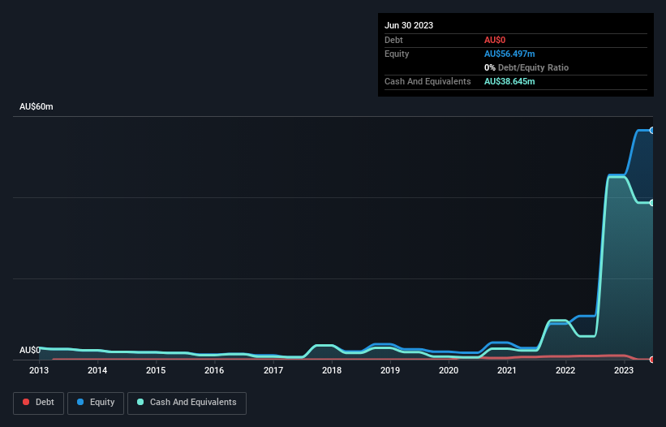666x427 pixels.
Task: Click the red Debt endpoint marker
Action: pos(652,360)
